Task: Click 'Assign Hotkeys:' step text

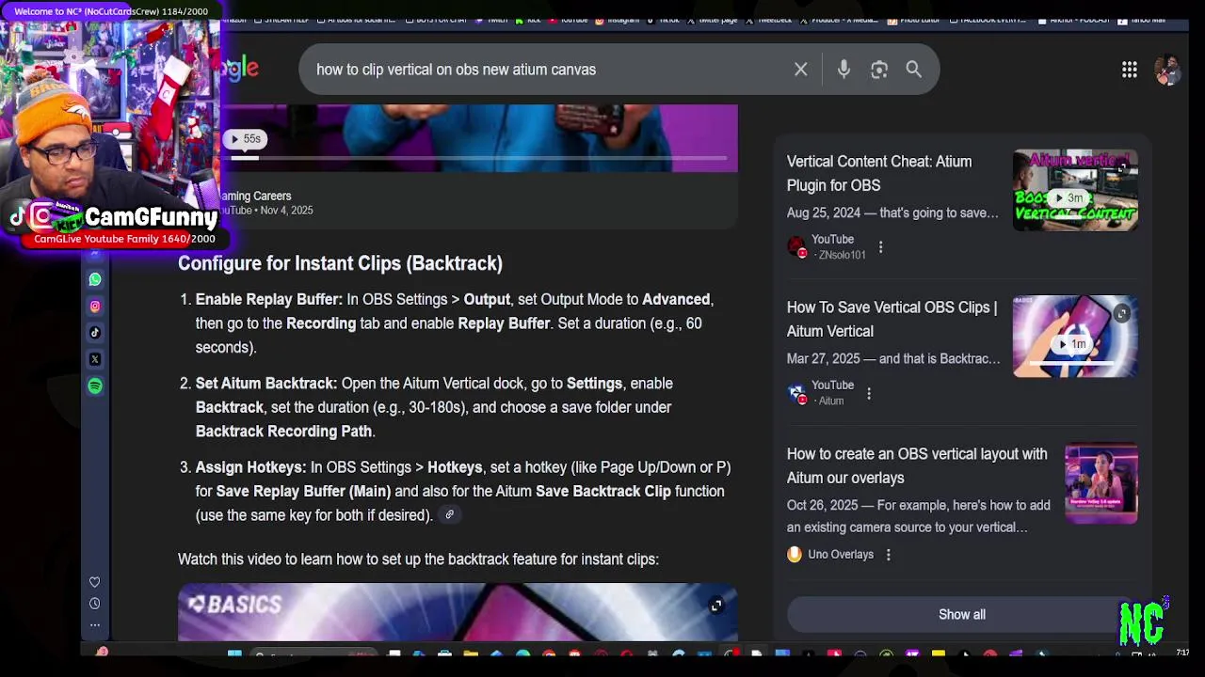Action: coord(251,467)
